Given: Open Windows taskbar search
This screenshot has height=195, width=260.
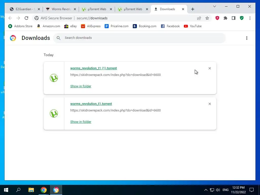Looking at the screenshot, I should (18, 190).
